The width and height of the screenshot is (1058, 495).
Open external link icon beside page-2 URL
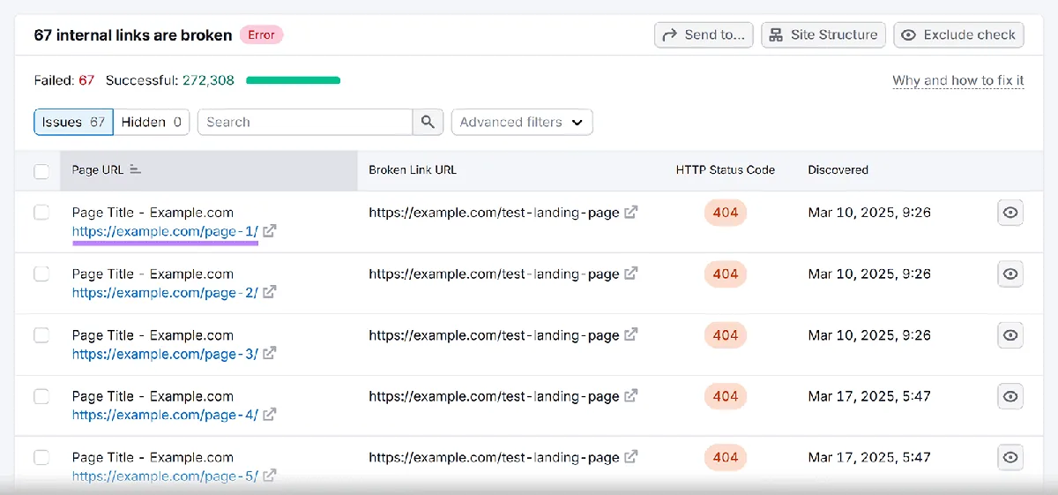270,292
